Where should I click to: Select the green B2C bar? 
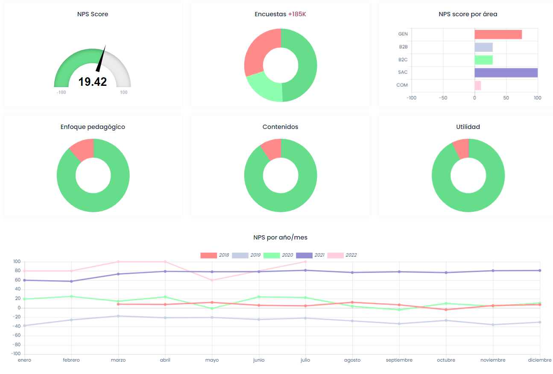(483, 60)
